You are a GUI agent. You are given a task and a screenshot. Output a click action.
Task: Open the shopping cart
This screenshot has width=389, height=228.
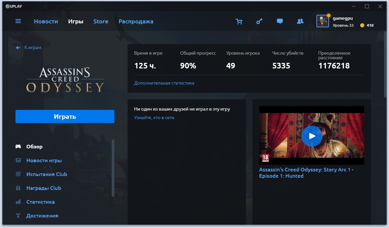tap(239, 21)
